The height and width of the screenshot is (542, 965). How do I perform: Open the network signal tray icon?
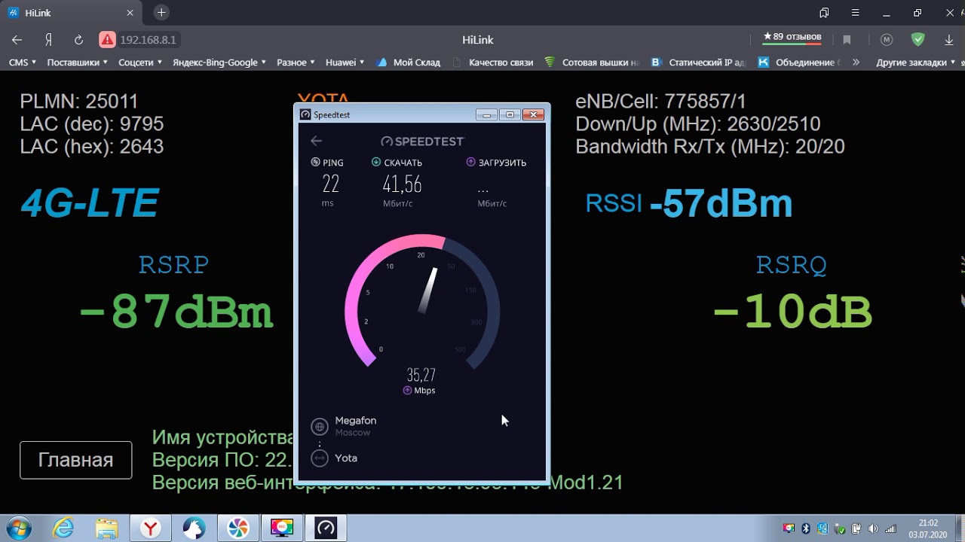click(x=891, y=528)
